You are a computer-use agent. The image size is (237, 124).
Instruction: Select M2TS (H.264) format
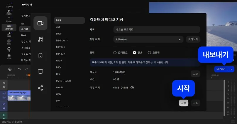[x=63, y=81]
